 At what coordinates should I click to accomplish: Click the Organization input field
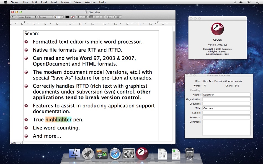(x=226, y=99)
